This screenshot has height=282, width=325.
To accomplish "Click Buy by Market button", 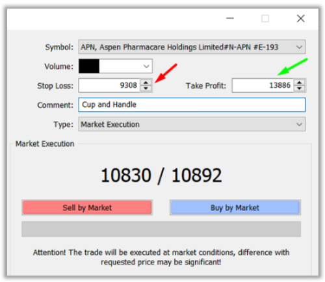I will [235, 207].
